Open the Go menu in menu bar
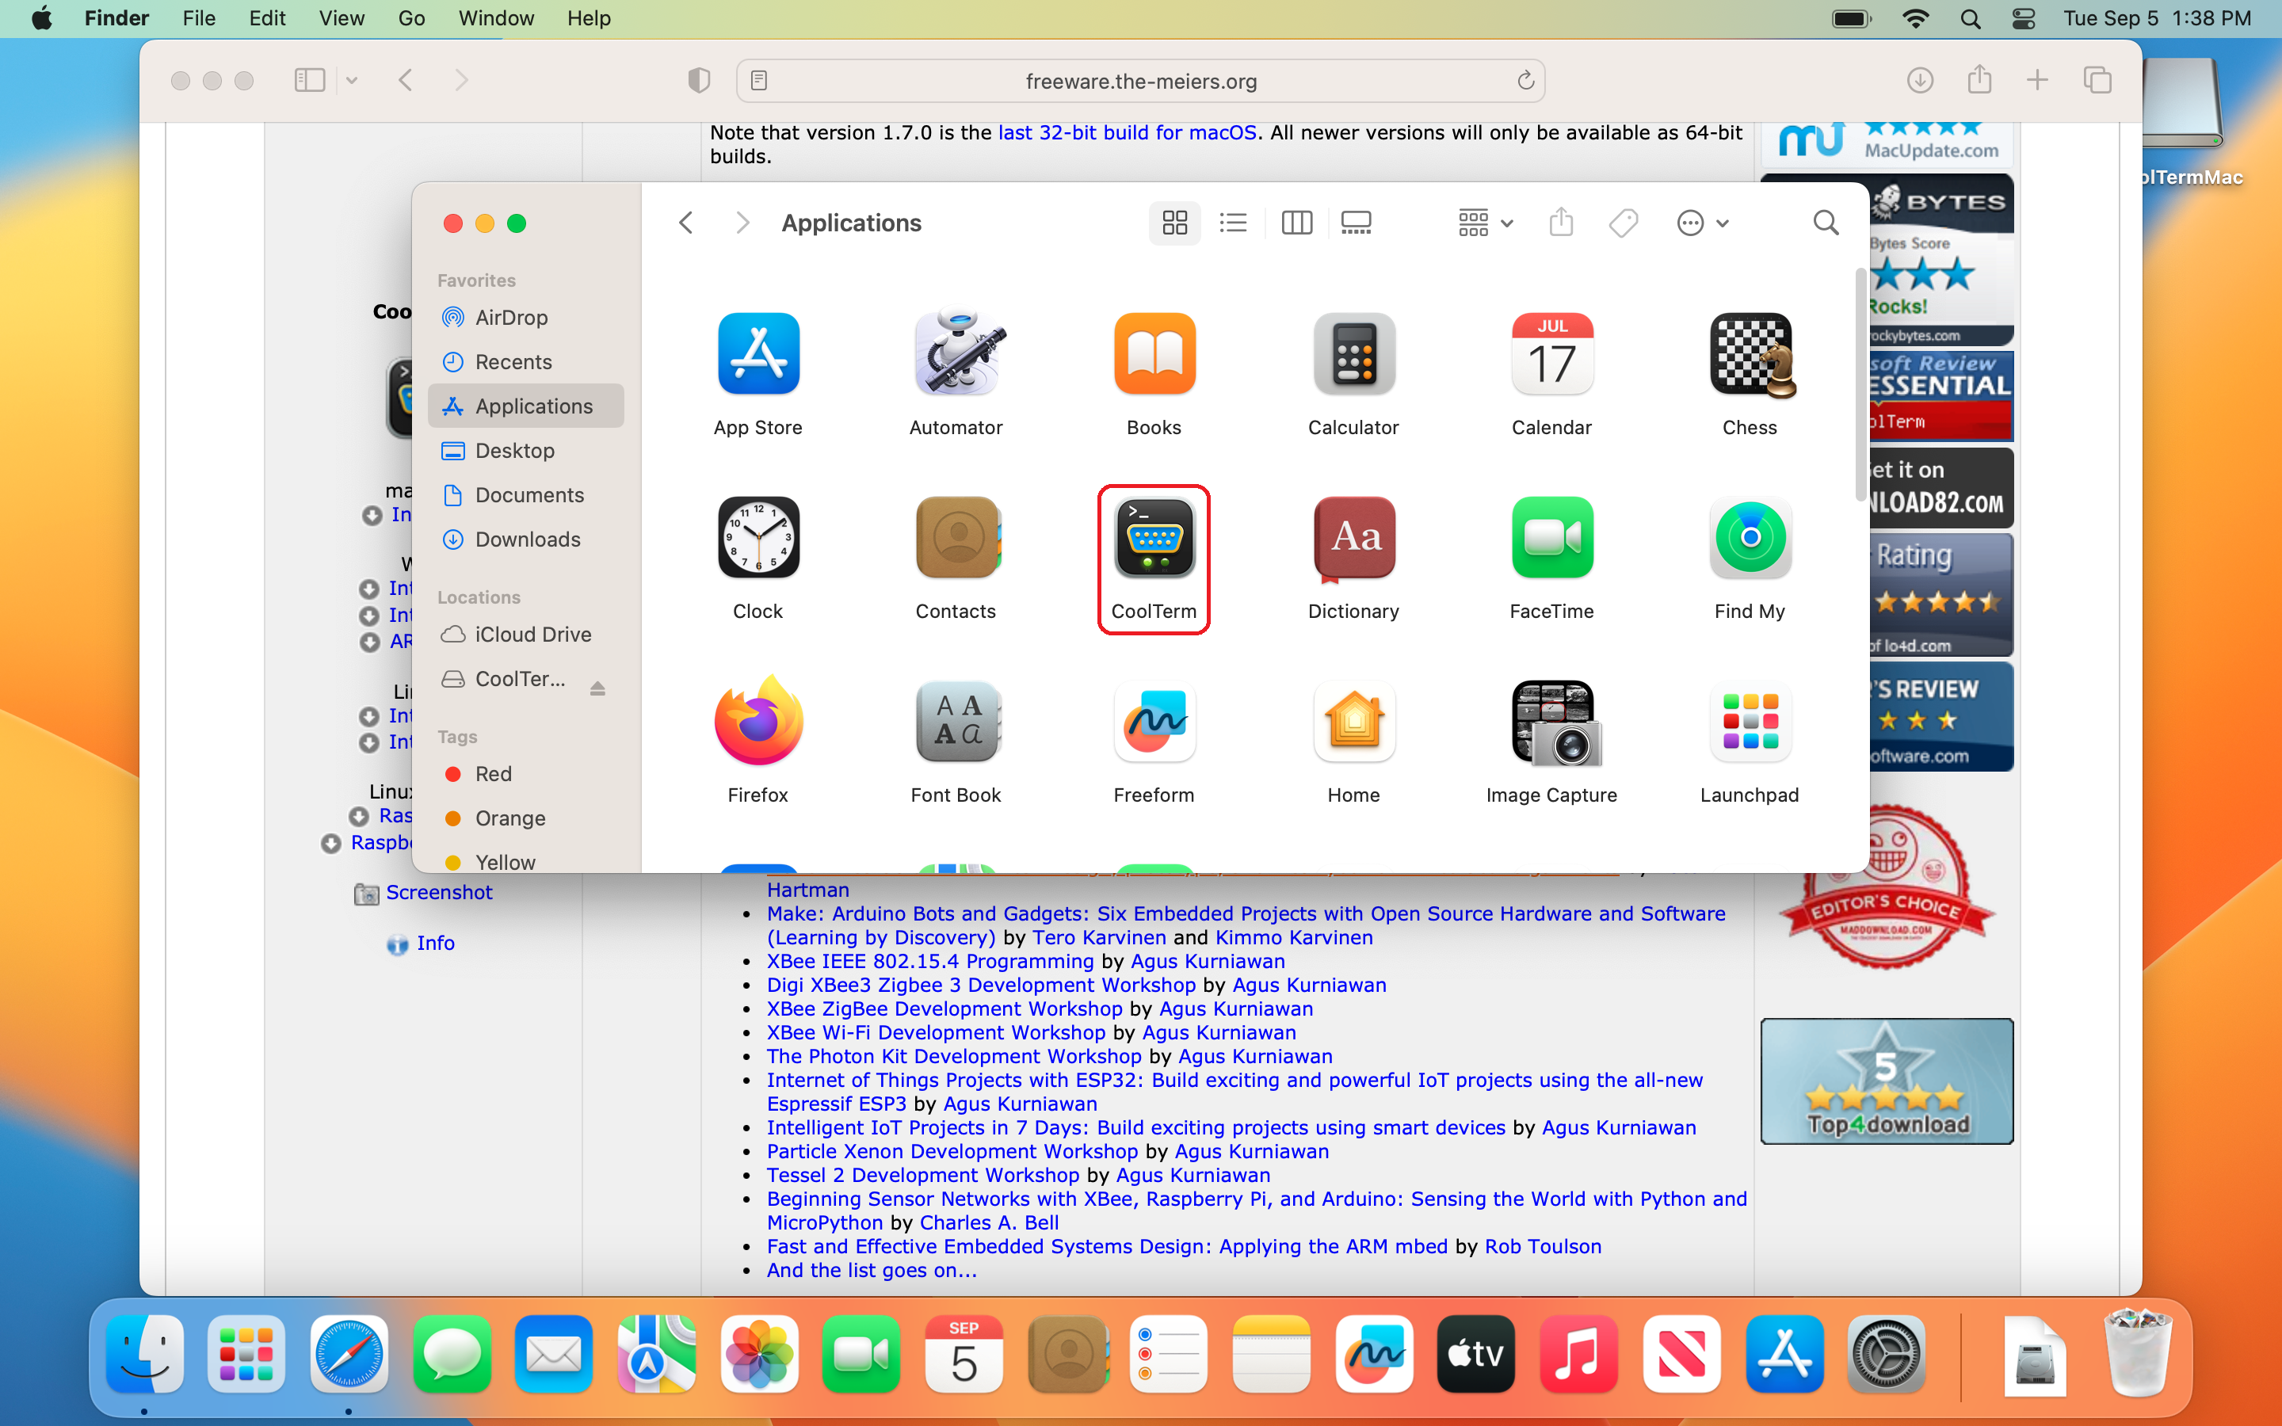This screenshot has width=2282, height=1426. coord(411,18)
